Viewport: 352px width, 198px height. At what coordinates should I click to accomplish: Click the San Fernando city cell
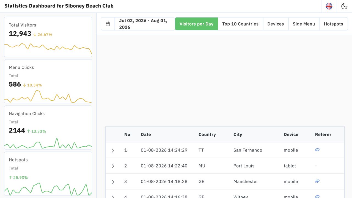pos(248,150)
